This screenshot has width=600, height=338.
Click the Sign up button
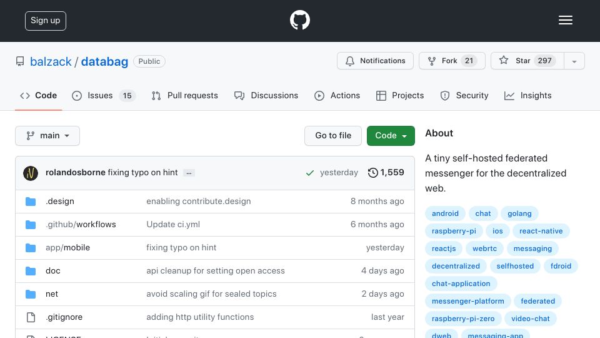(x=46, y=21)
